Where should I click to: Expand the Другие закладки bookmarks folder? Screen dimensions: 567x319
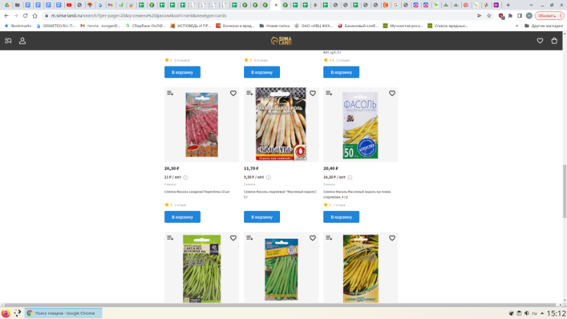543,26
